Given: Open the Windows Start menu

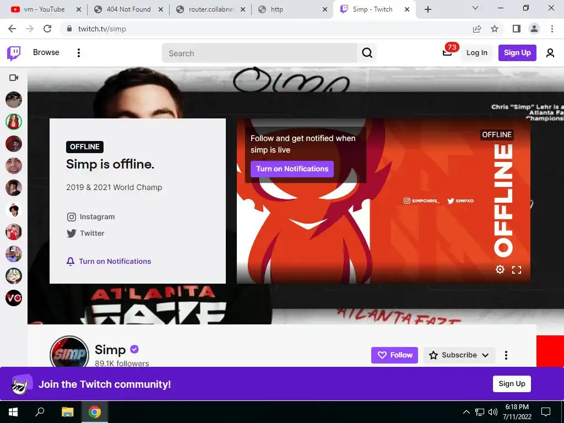Looking at the screenshot, I should coord(13,412).
